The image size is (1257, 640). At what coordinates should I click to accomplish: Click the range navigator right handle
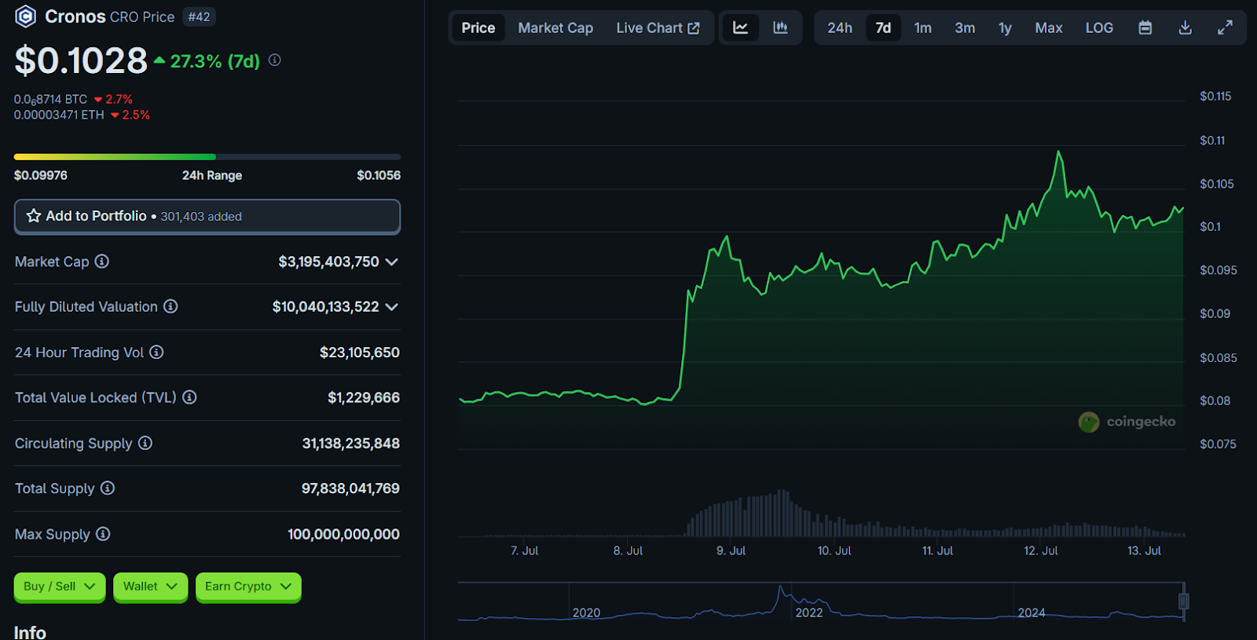pyautogui.click(x=1183, y=602)
